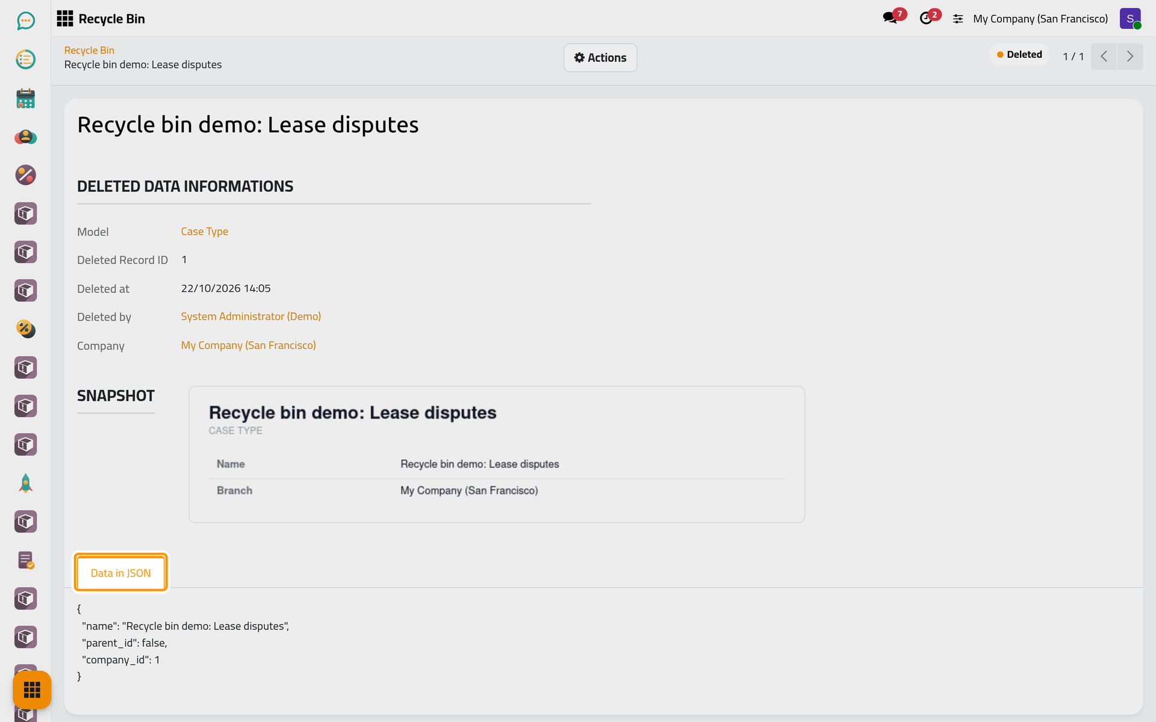
Task: Open System Administrator (Demo) user link
Action: click(x=251, y=316)
